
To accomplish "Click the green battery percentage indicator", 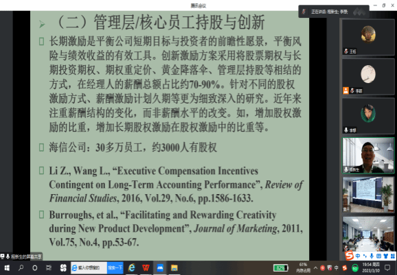I will pyautogui.click(x=281, y=268).
